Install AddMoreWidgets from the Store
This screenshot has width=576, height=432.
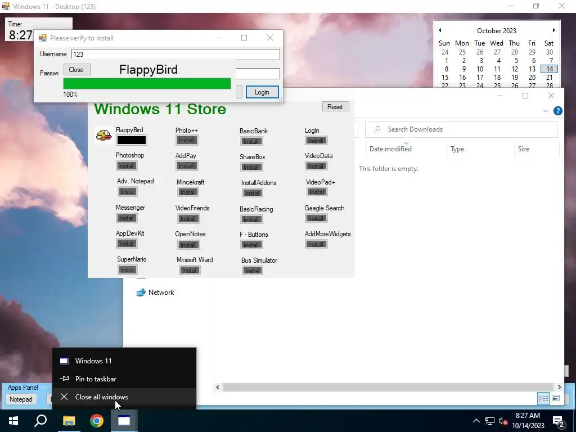pyautogui.click(x=316, y=244)
